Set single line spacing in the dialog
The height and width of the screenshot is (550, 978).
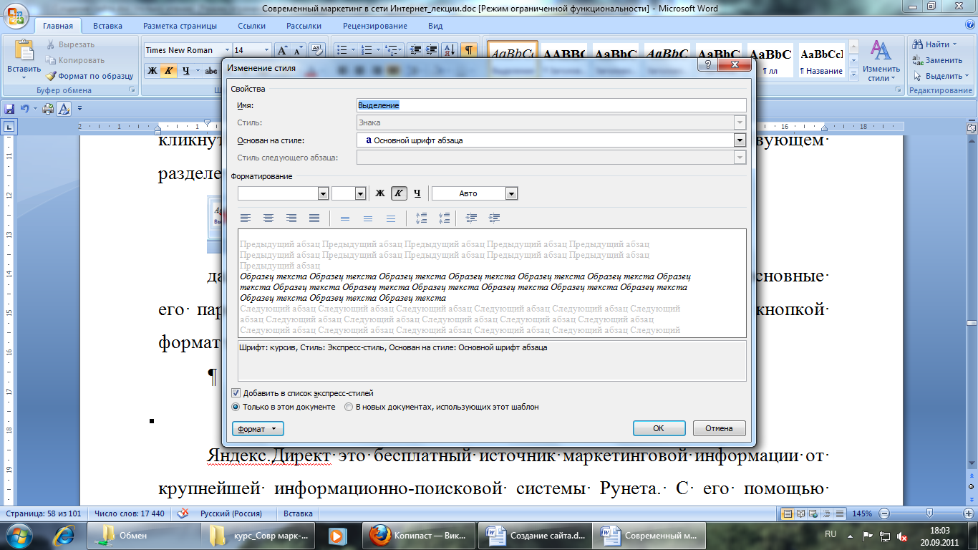coord(345,218)
